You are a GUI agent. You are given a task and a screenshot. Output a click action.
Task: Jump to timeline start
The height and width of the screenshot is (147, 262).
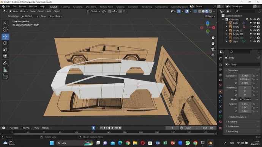101,128
